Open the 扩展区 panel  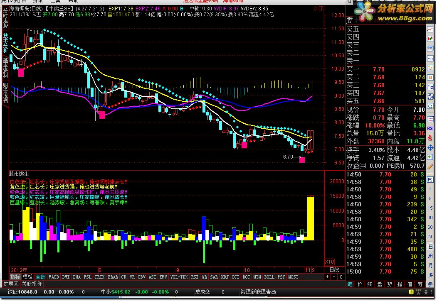click(11, 284)
